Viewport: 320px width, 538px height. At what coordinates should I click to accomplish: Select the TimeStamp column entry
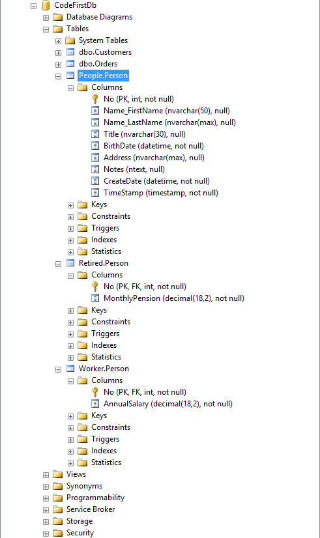(161, 193)
